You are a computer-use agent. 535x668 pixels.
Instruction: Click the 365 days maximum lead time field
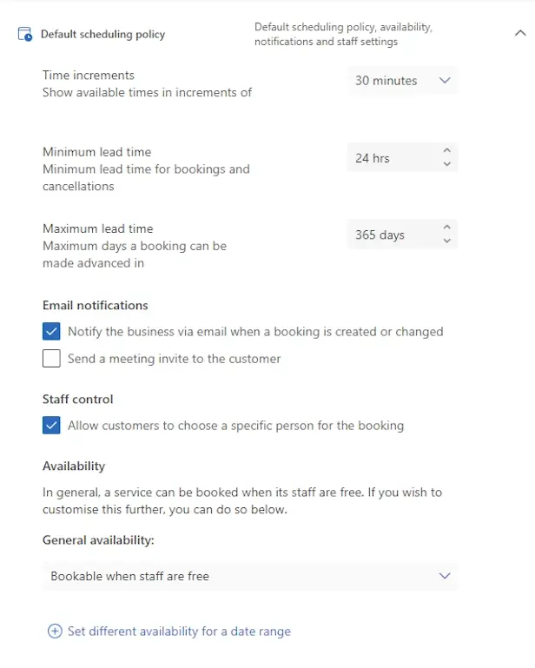click(x=389, y=235)
